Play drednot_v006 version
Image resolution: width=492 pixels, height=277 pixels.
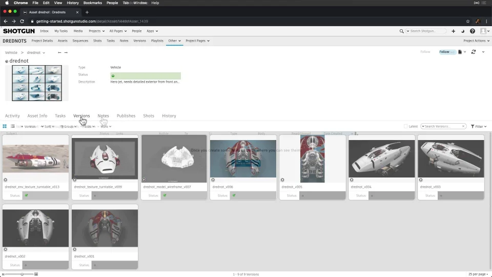(213, 180)
